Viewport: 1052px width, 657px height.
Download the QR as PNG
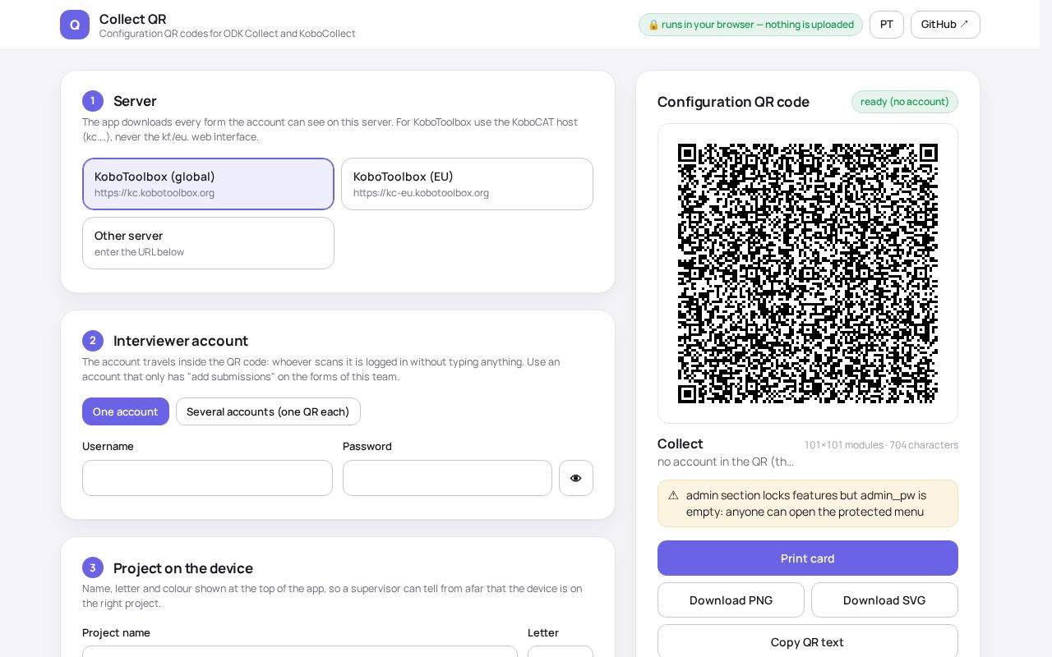pos(731,600)
